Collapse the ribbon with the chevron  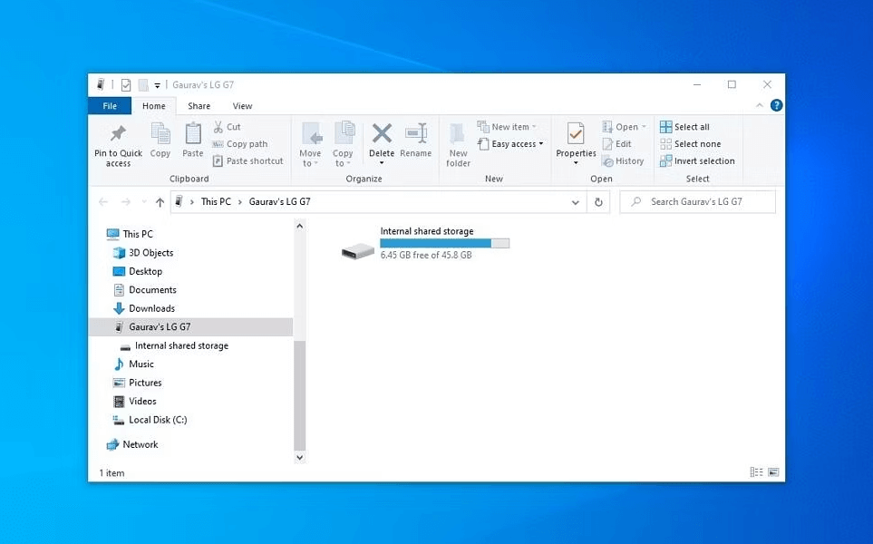(760, 106)
